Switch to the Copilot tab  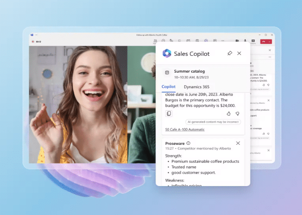click(168, 87)
